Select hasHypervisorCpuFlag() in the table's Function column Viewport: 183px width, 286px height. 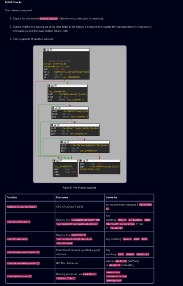click(22, 207)
